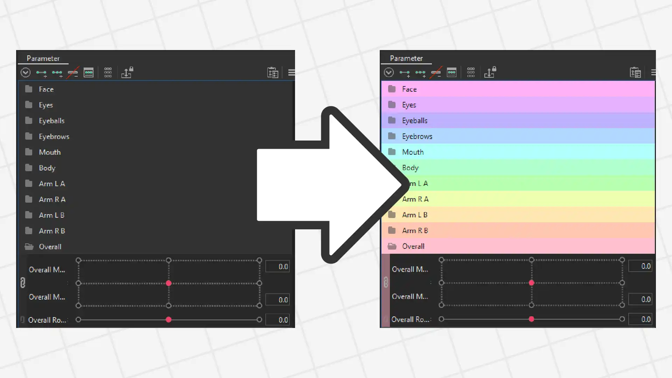Click the lock export icon in left toolbar

point(127,72)
